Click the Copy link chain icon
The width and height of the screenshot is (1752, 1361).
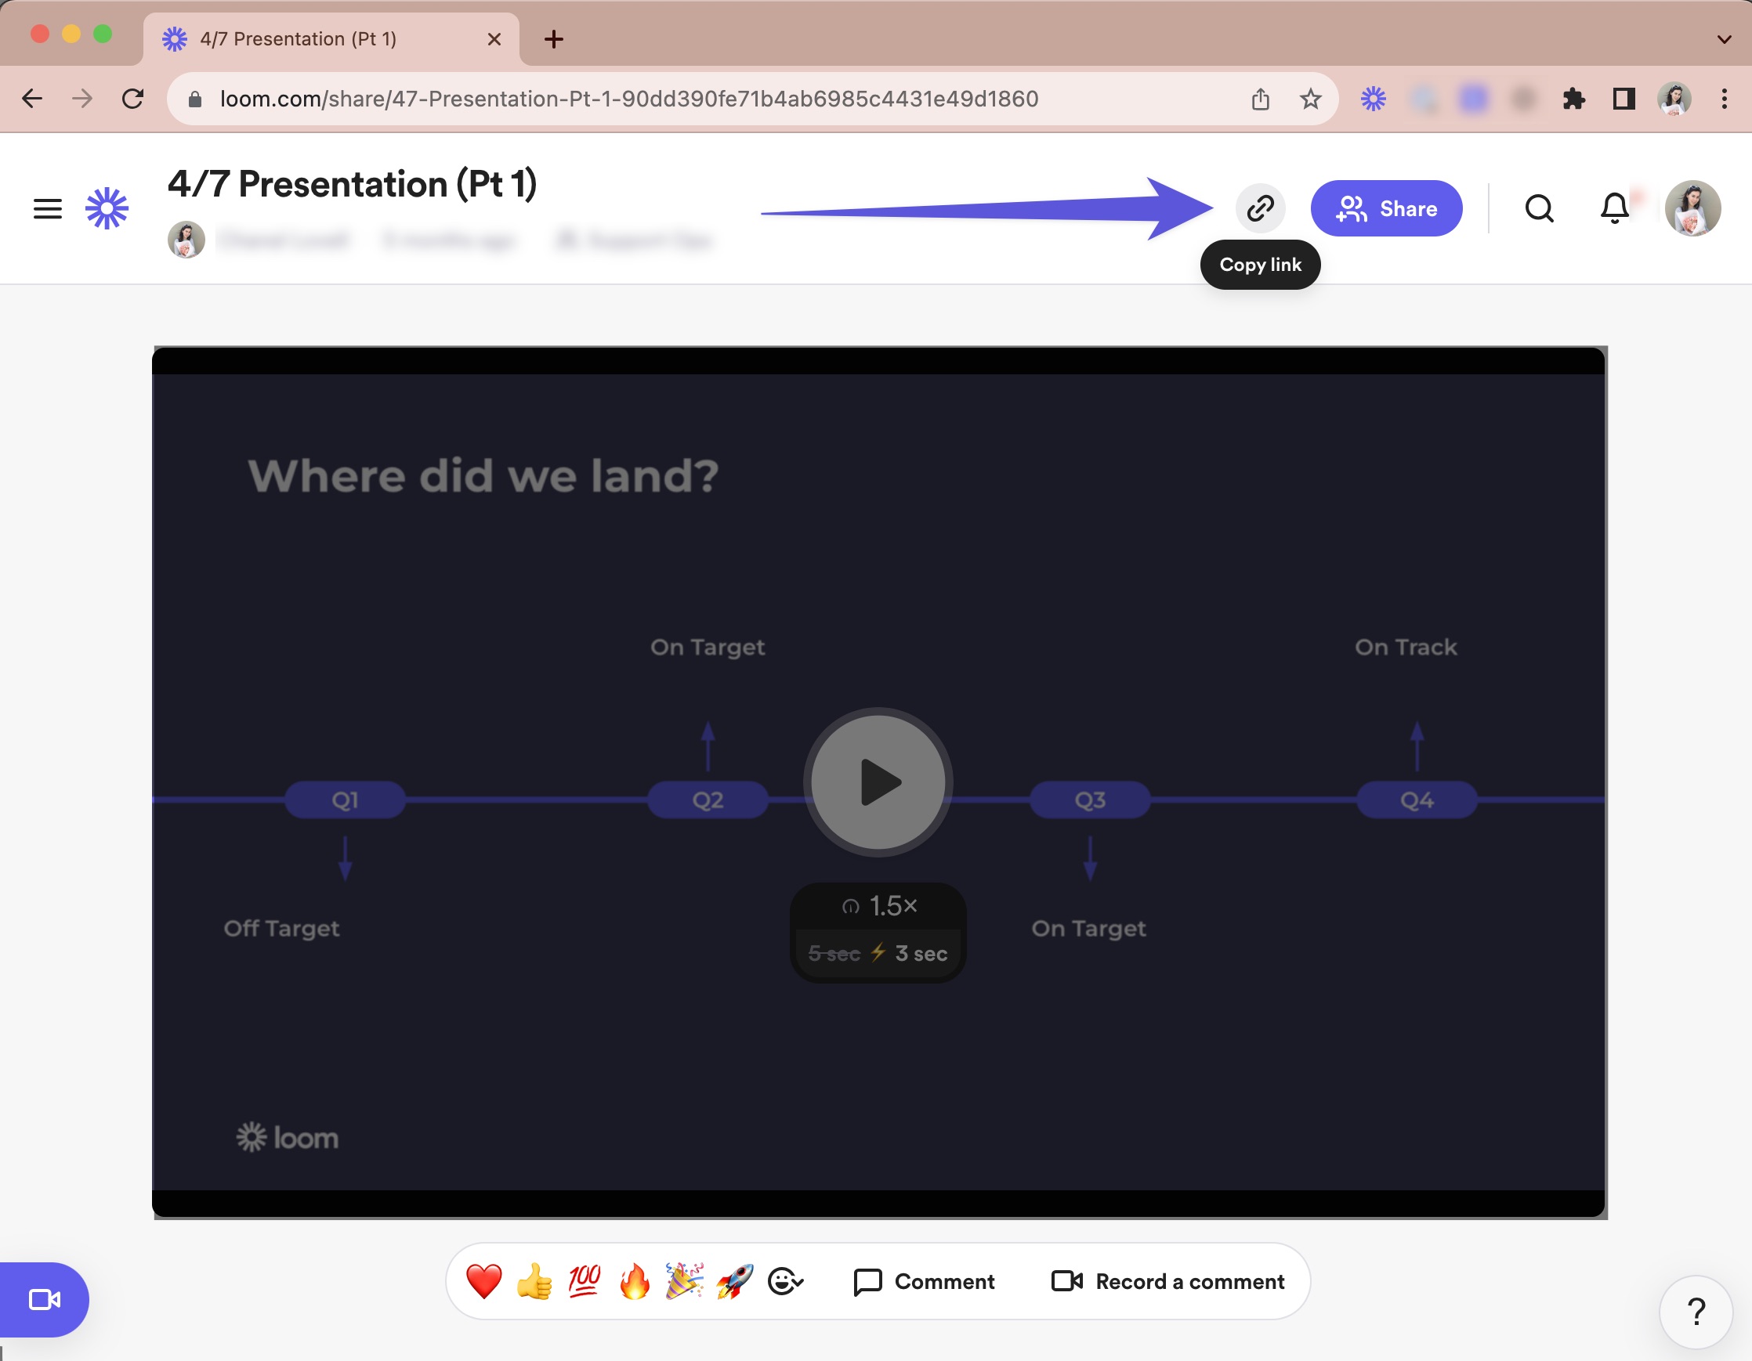[1259, 208]
